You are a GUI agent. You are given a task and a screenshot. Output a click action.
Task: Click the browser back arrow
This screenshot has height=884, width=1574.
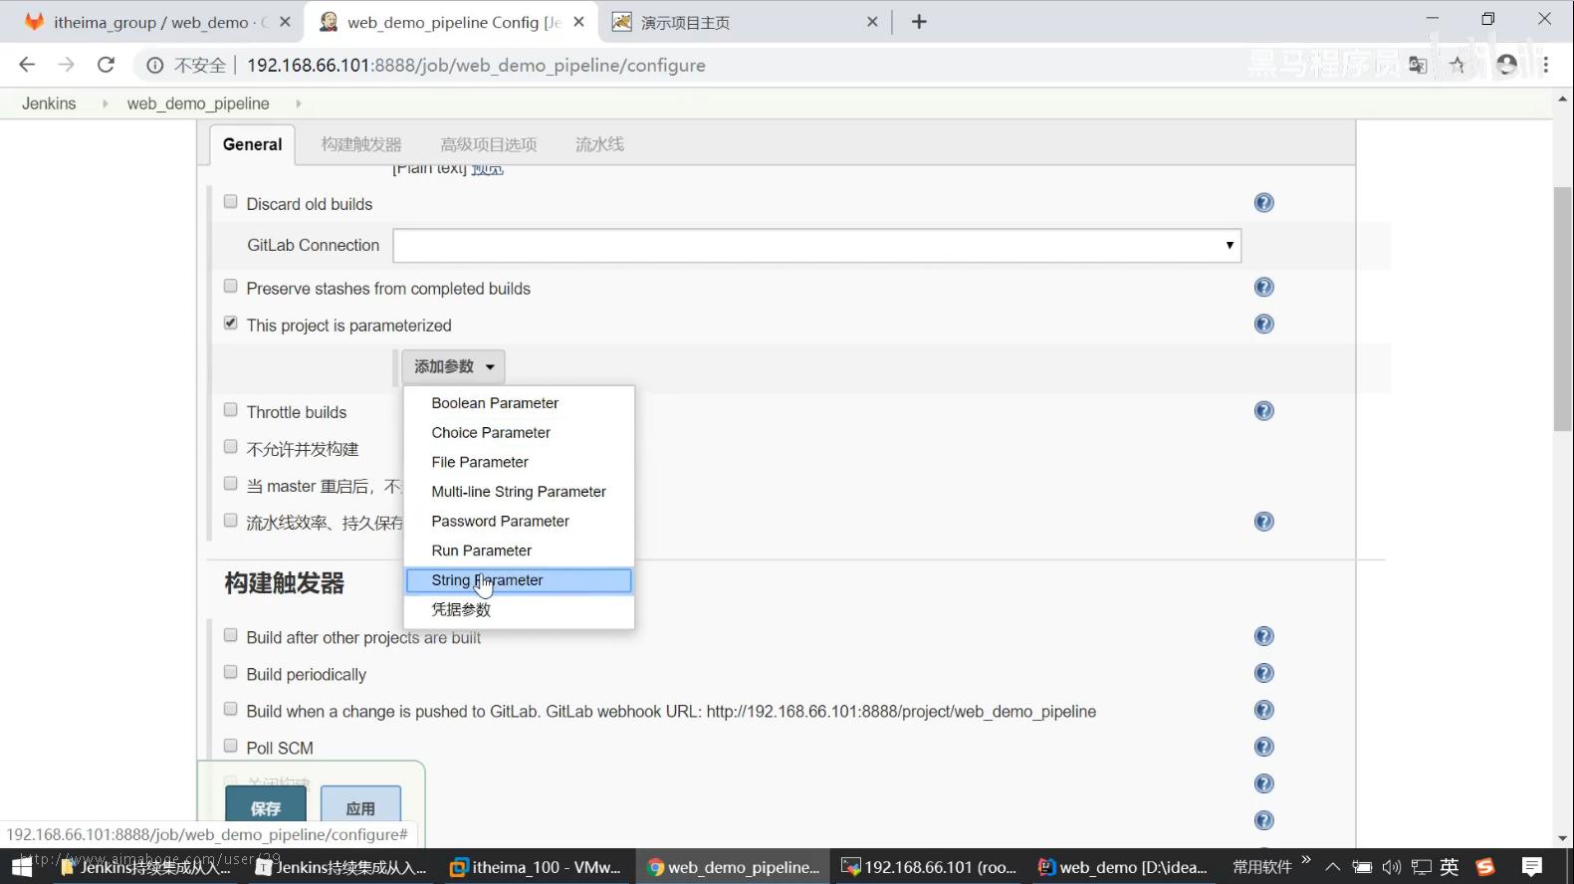(27, 65)
